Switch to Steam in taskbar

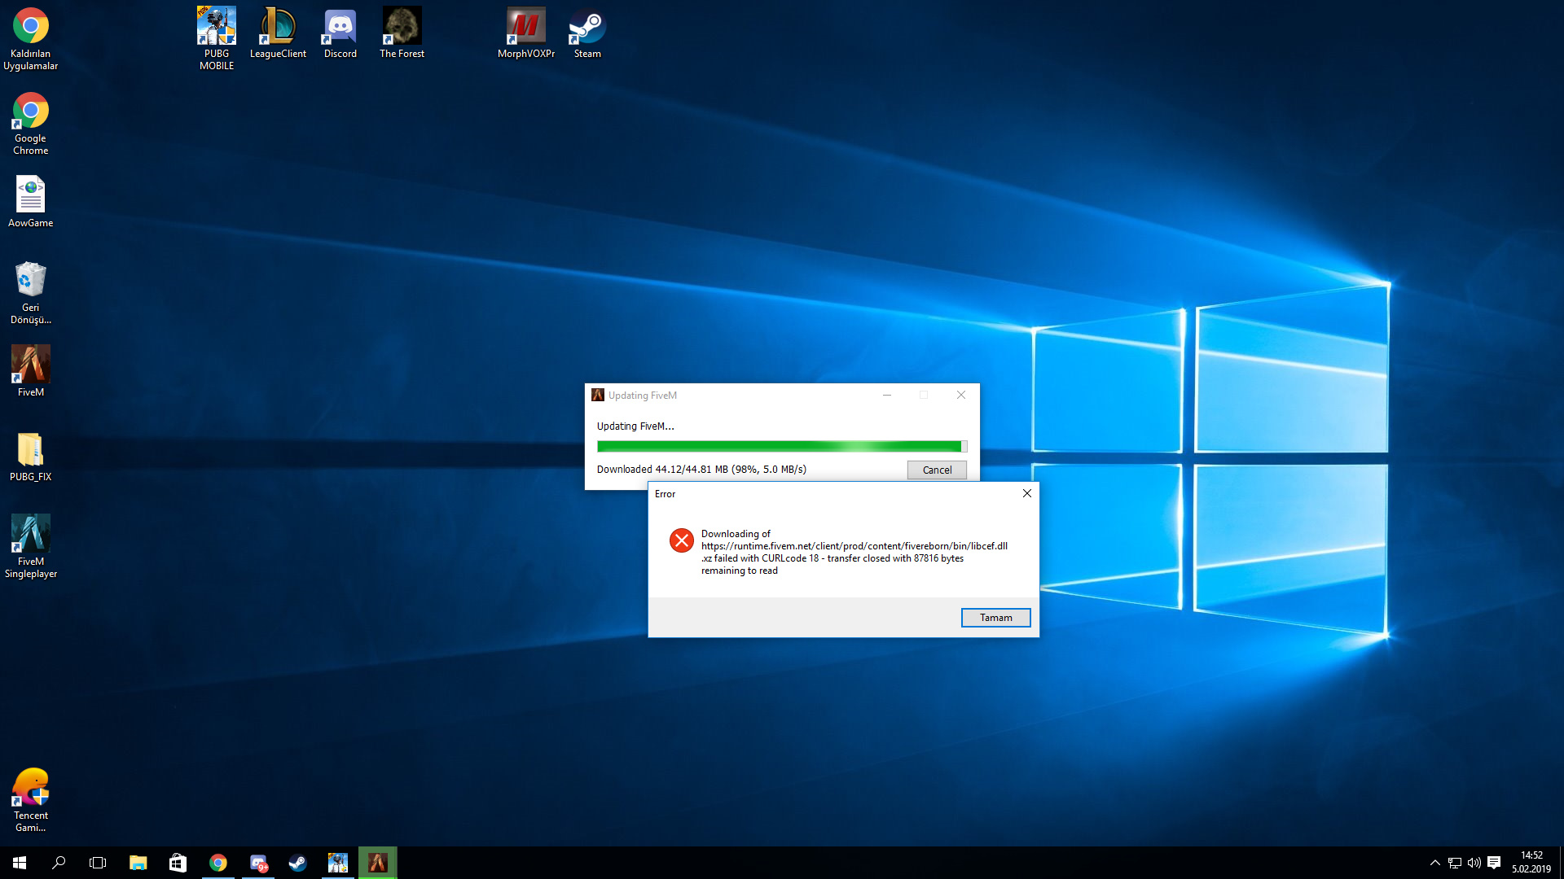tap(298, 863)
